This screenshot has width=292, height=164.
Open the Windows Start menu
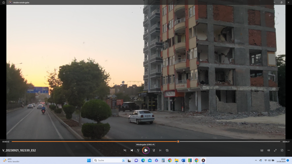coord(89,161)
